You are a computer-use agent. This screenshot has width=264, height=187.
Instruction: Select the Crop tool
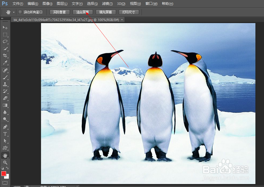tap(5, 56)
